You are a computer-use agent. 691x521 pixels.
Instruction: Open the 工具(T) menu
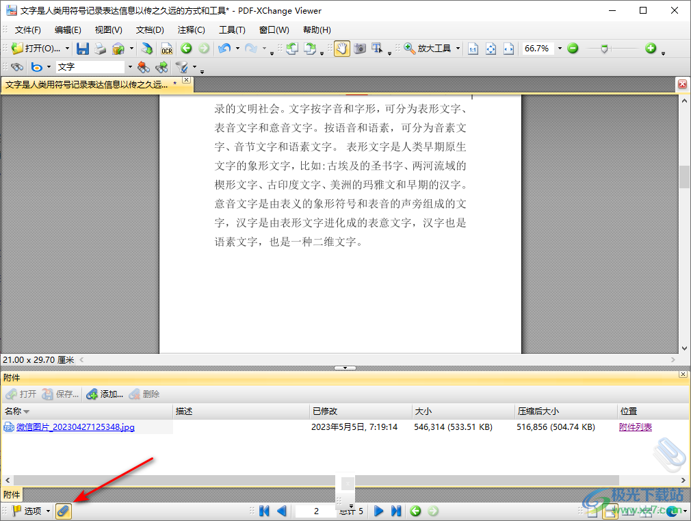(232, 30)
